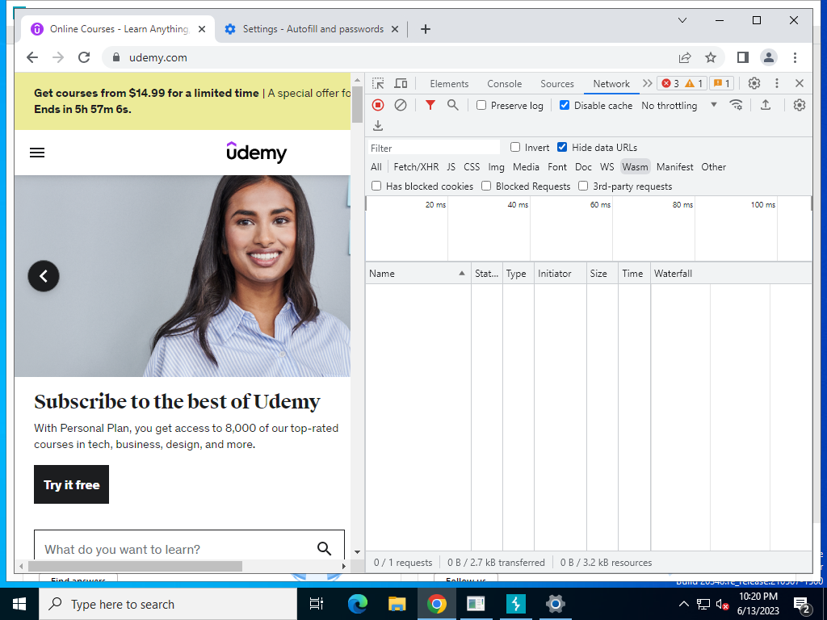Viewport: 827px width, 620px height.
Task: Click Try it free button
Action: click(71, 484)
